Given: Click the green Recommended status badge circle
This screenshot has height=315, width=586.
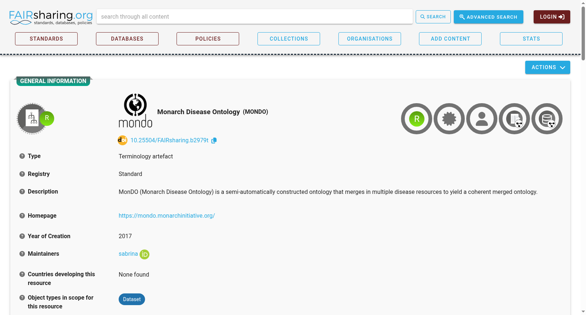Looking at the screenshot, I should (x=417, y=119).
